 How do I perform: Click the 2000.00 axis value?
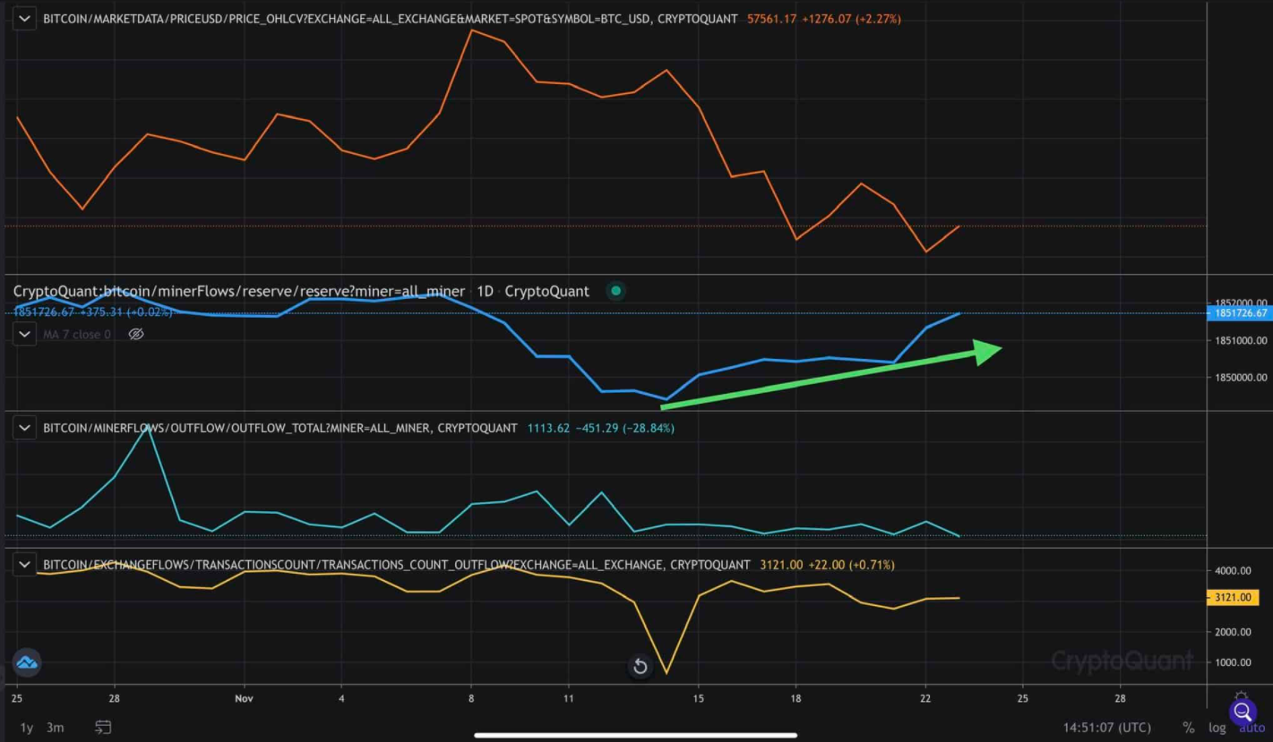(x=1233, y=632)
